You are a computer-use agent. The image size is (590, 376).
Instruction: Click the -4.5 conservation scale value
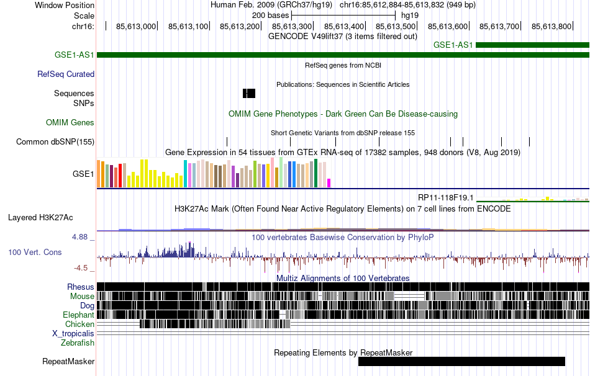coord(81,268)
